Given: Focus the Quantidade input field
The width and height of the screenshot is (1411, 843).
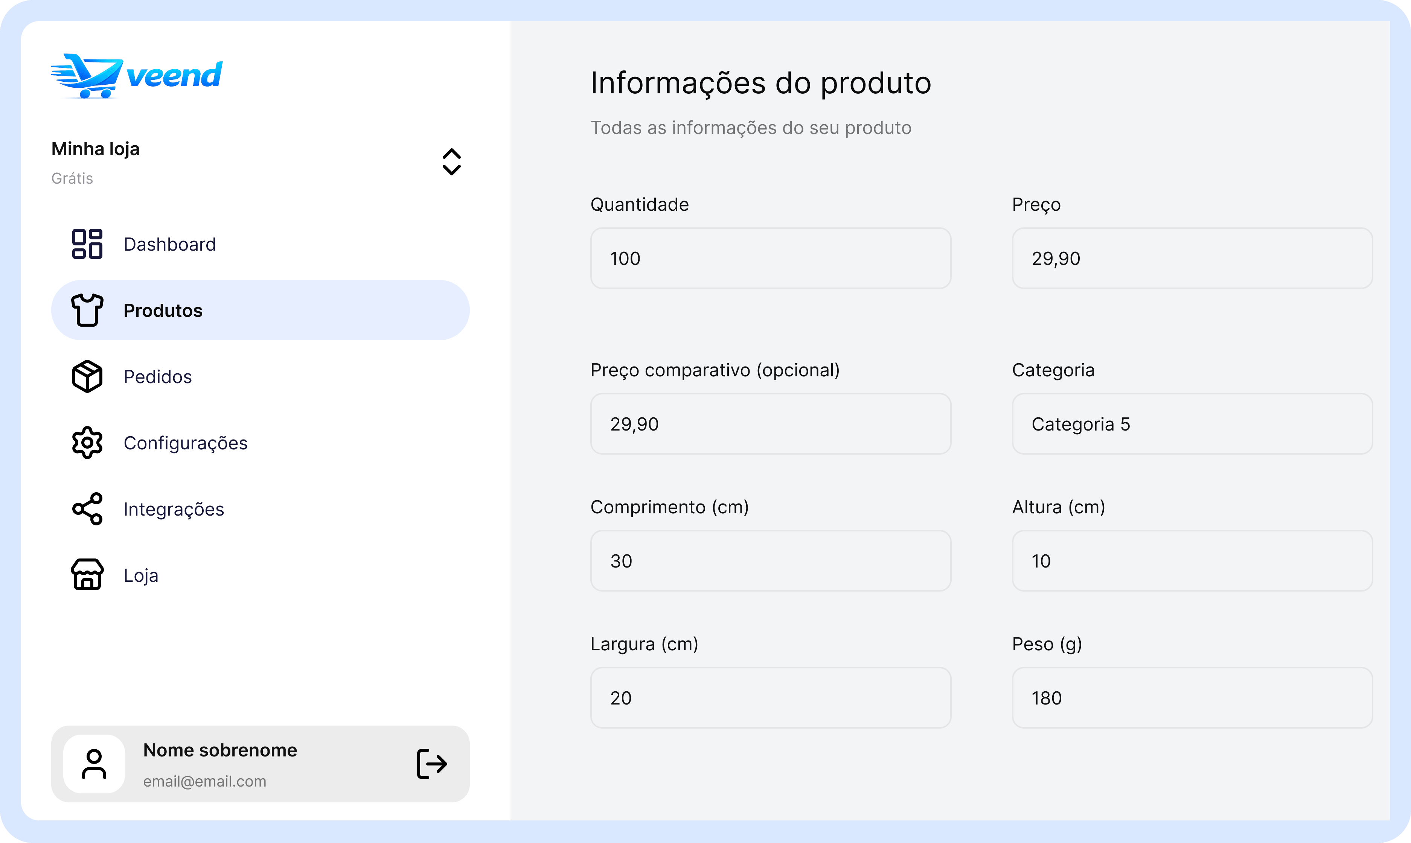Looking at the screenshot, I should coord(771,258).
